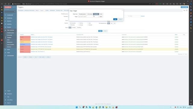This screenshot has height=109, width=193.
Task: Reset the trigger filter
Action: (x=105, y=31)
